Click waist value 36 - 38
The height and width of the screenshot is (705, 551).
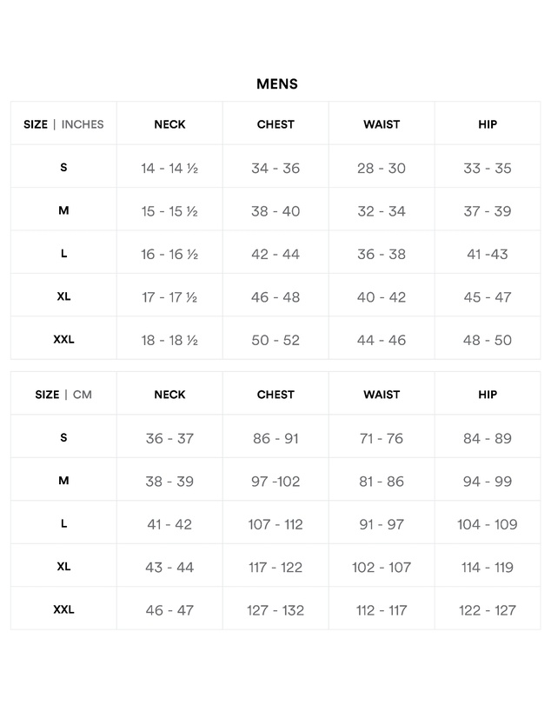coord(382,255)
